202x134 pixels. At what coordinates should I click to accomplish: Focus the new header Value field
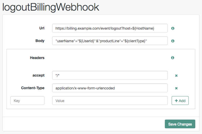click(x=110, y=100)
